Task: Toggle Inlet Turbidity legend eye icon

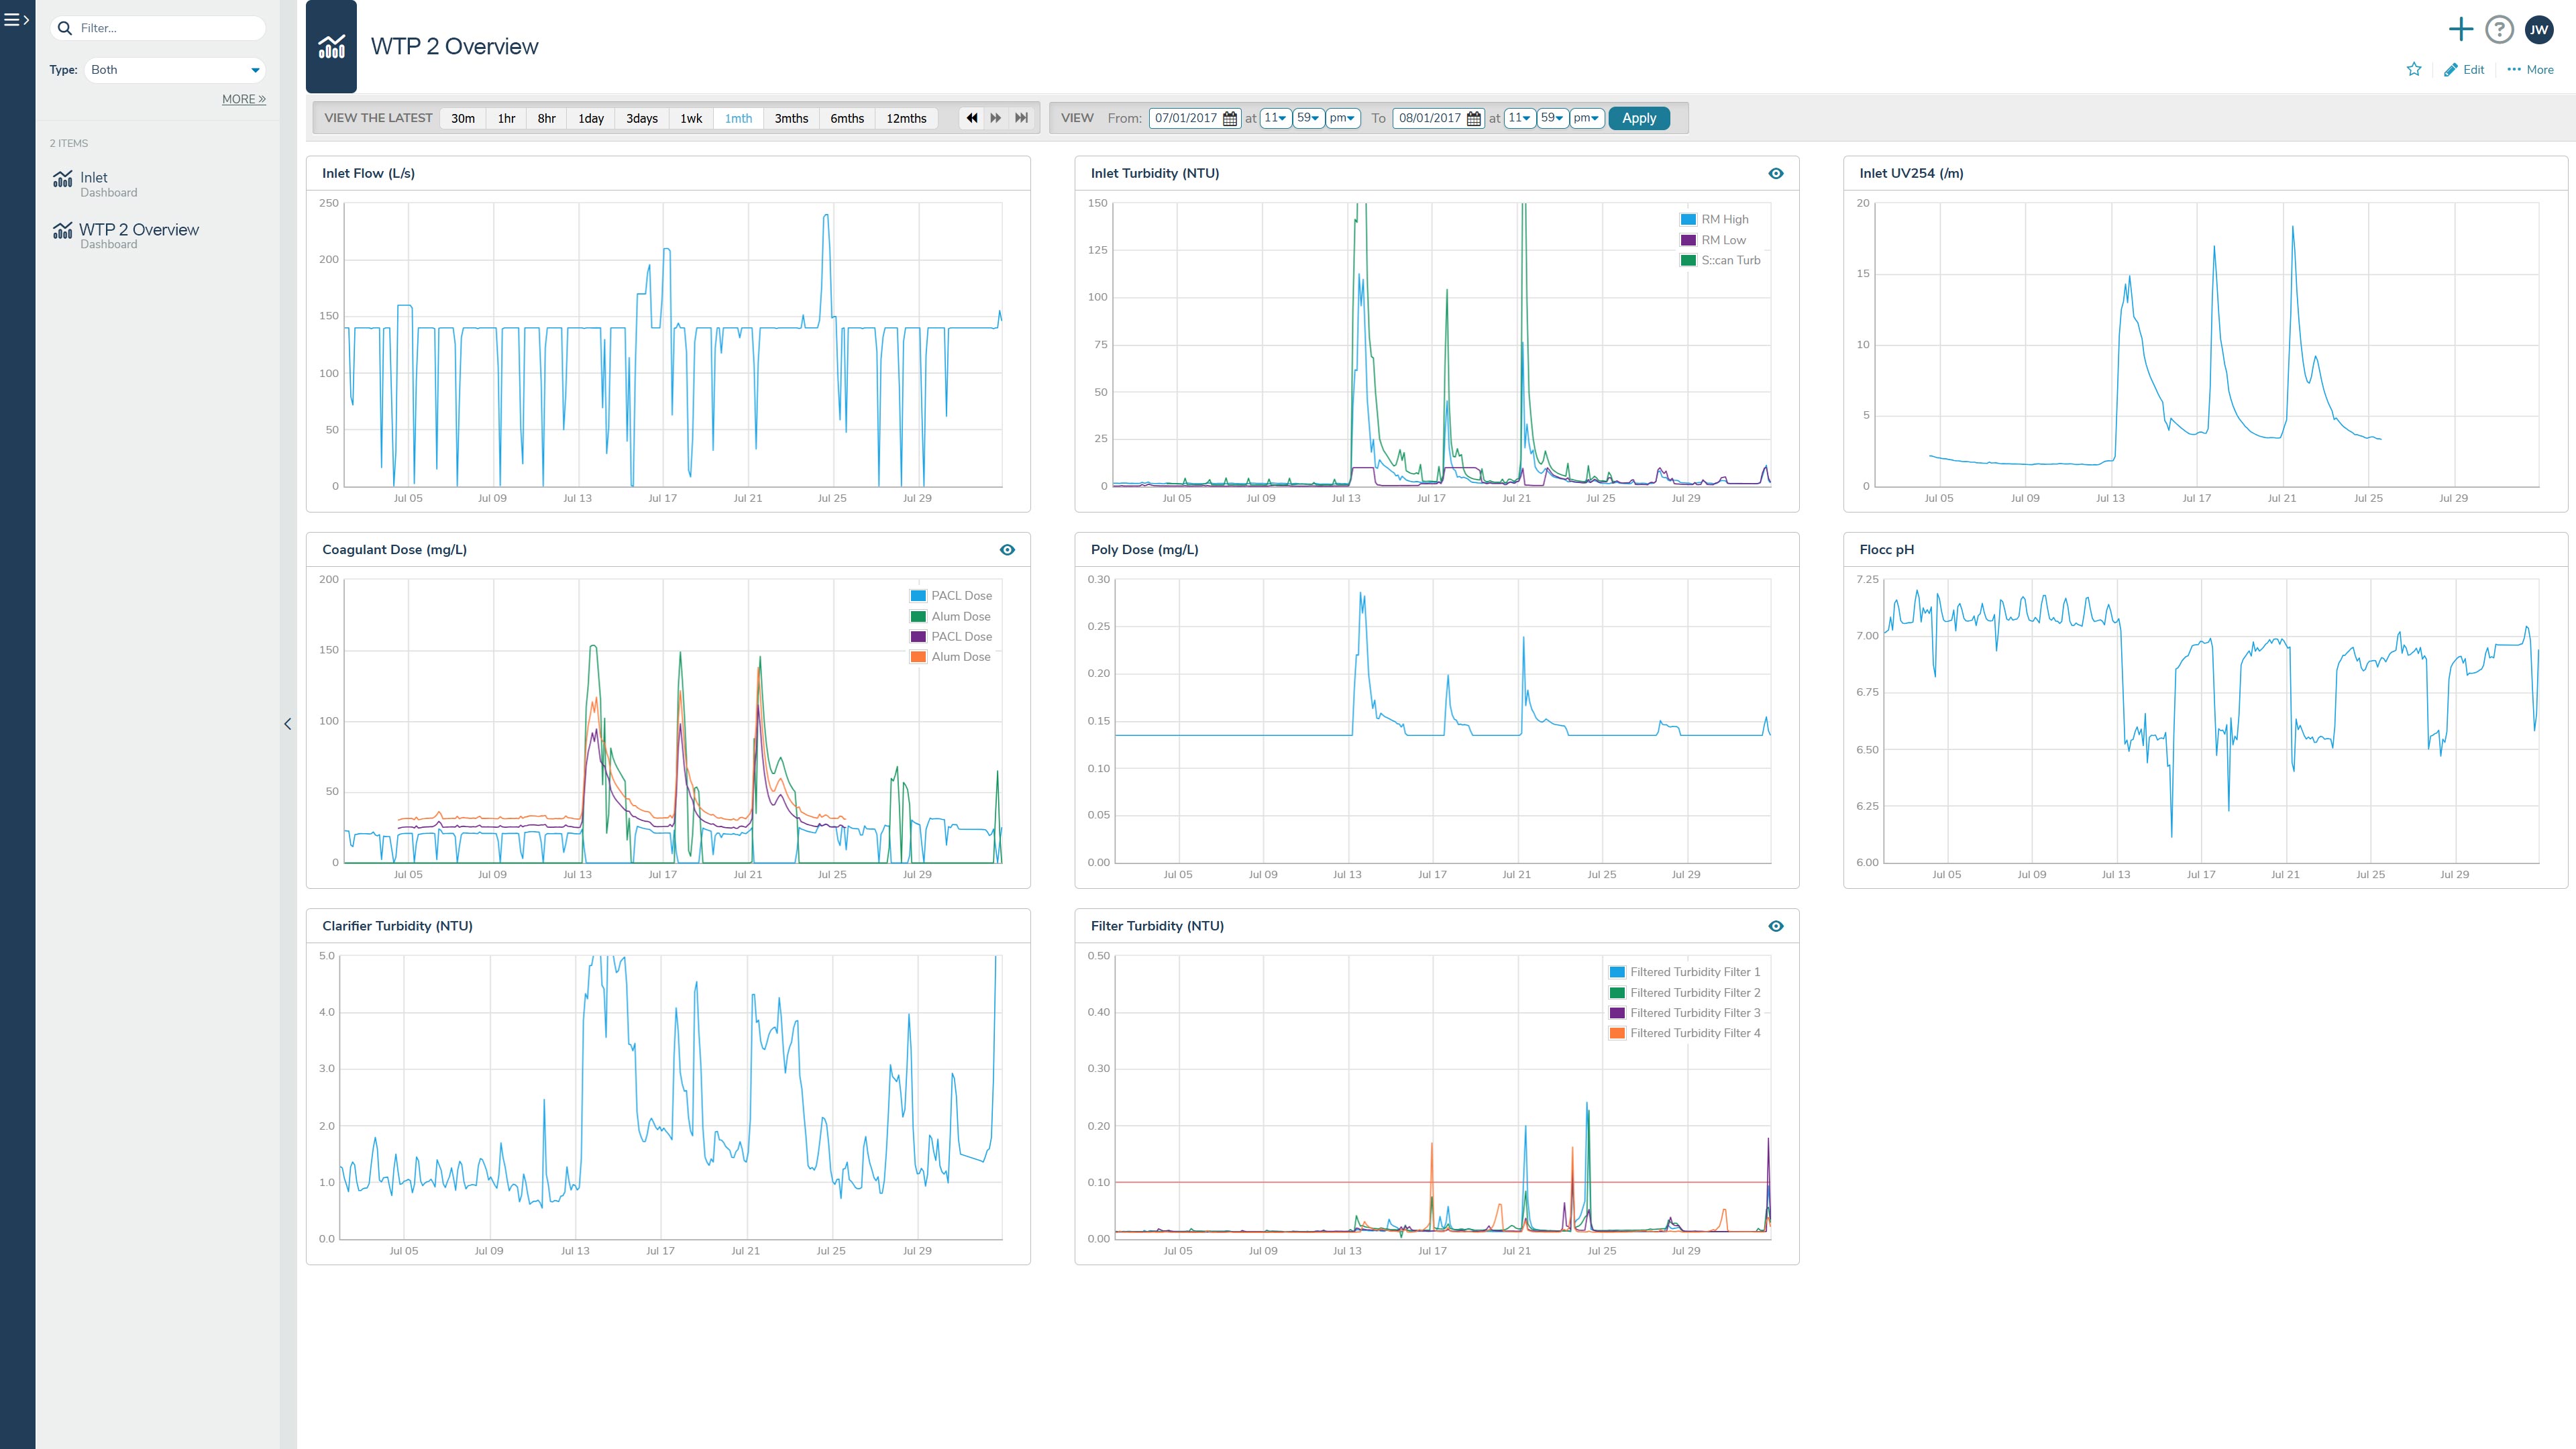Action: point(1775,173)
